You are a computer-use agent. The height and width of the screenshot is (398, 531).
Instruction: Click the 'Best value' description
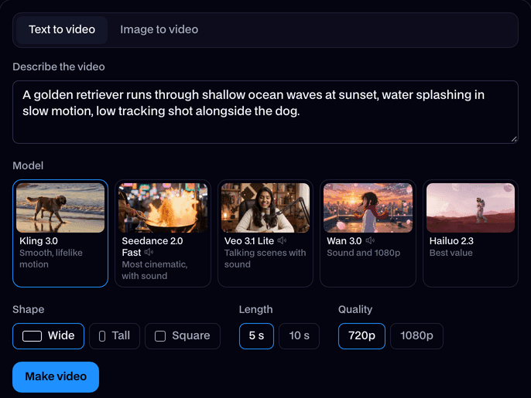[450, 253]
